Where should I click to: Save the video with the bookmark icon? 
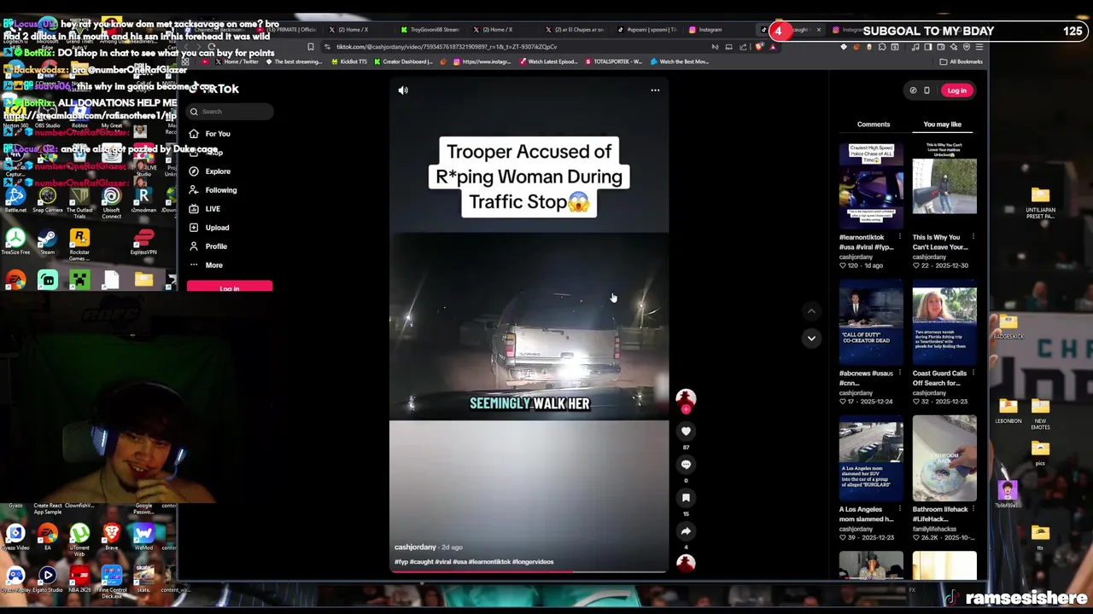[x=686, y=498]
